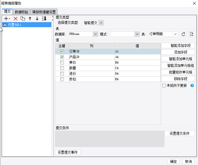Click the A4 value cell
This screenshot has width=198, height=165.
(138, 57)
